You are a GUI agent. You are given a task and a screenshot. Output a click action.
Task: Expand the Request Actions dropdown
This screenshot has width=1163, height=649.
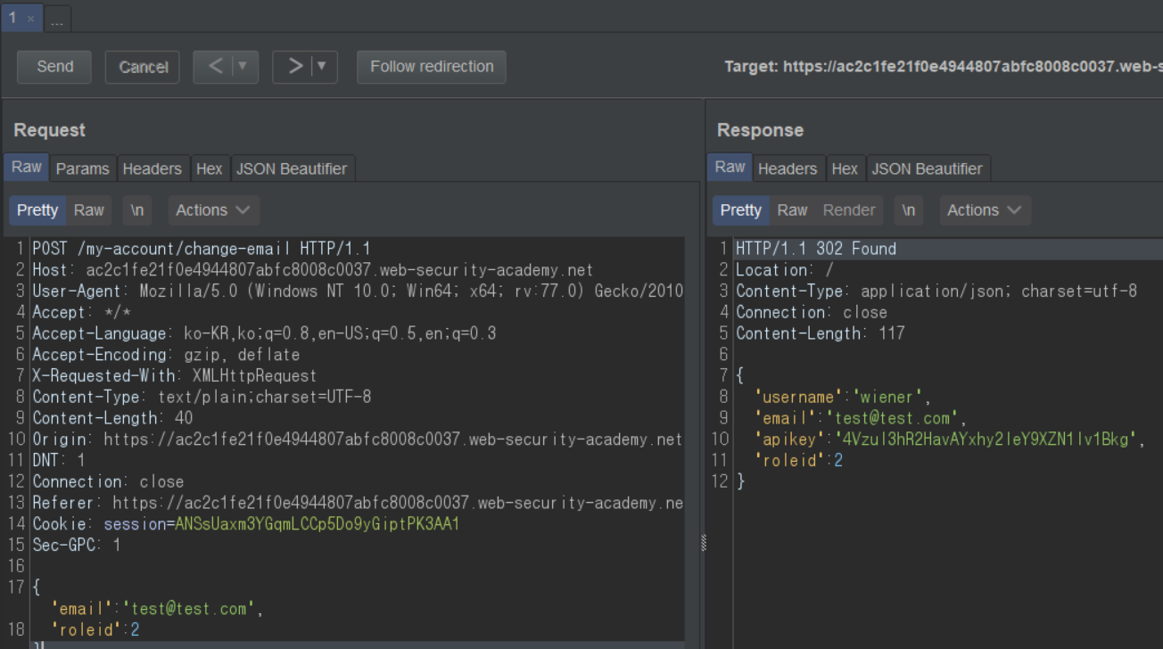213,210
